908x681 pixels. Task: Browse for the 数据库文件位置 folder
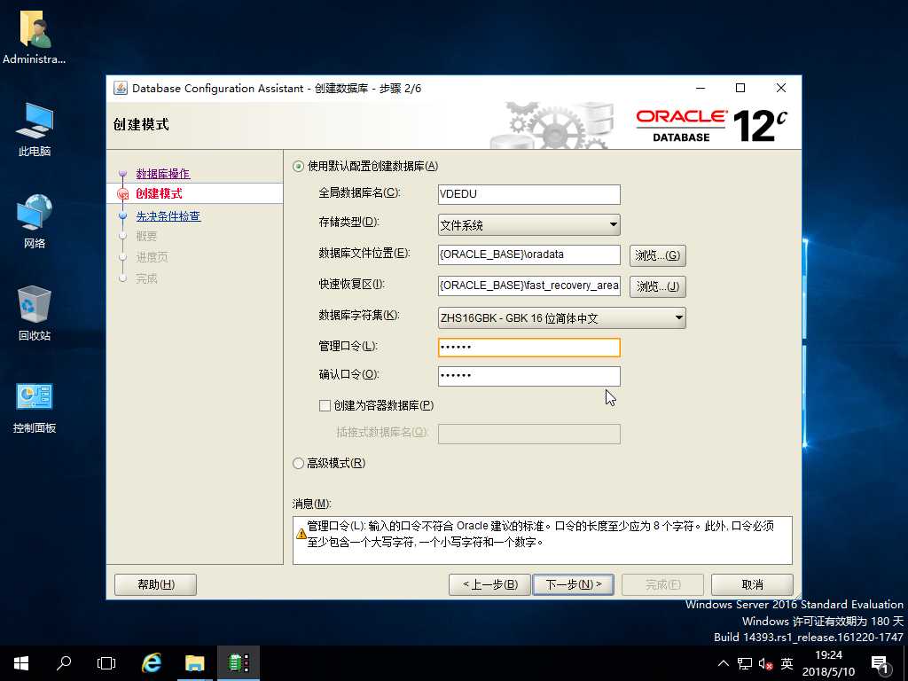658,255
